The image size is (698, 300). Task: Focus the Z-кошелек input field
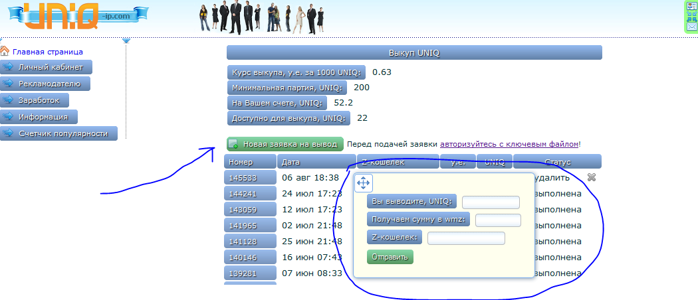click(466, 238)
